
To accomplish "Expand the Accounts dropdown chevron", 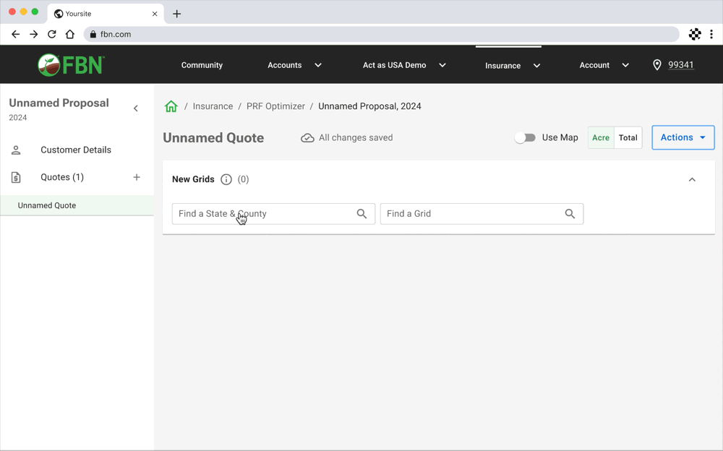I will tap(317, 65).
